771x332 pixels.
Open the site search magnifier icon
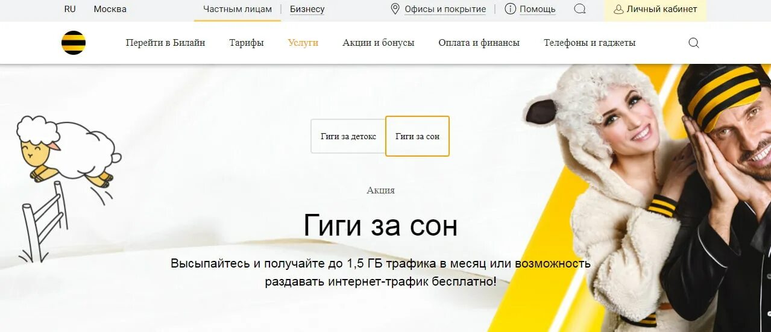694,43
